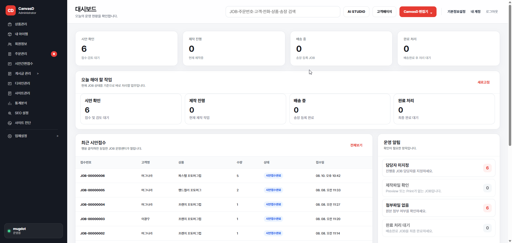Expand the 업체설정 chevron
The width and height of the screenshot is (512, 243).
[x=58, y=136]
